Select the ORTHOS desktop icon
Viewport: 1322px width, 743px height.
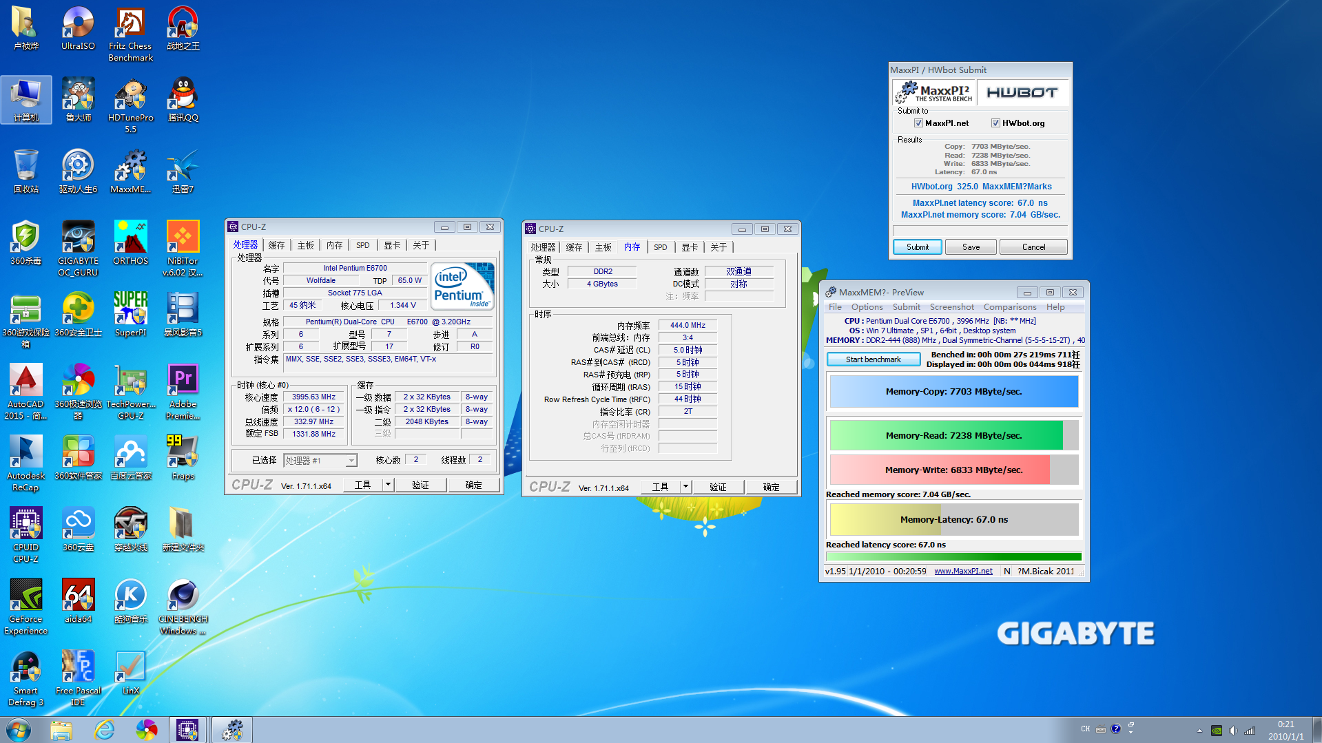click(130, 244)
